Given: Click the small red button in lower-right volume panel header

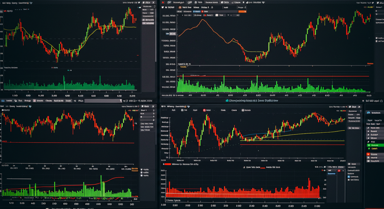Looking at the screenshot, I should tap(339, 171).
